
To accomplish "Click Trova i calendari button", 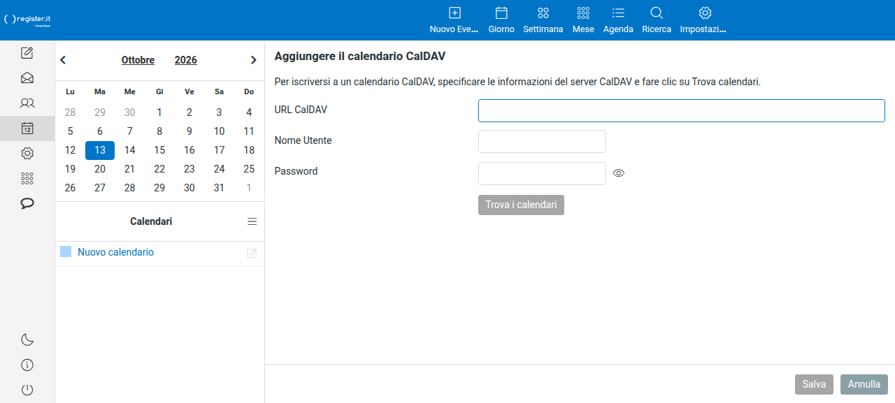I will [521, 205].
